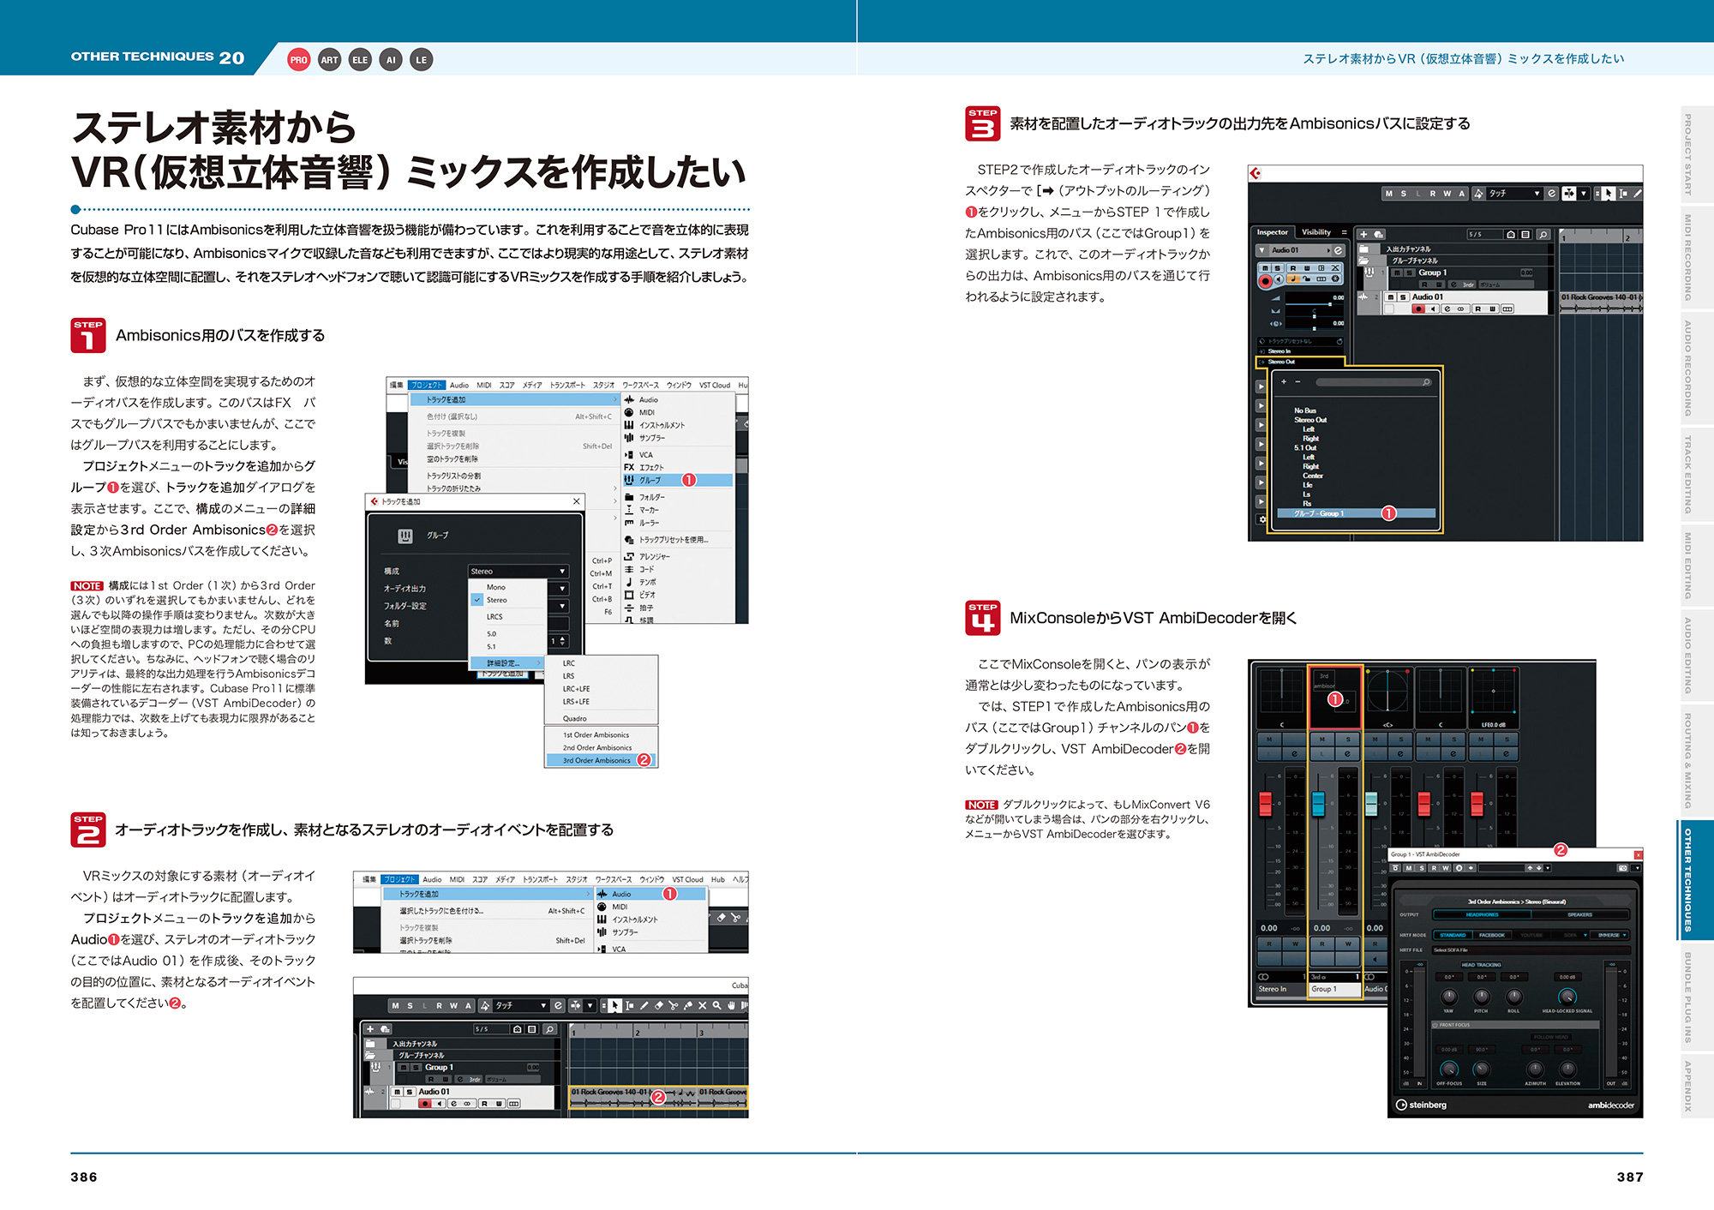Screen dimensions: 1714x1210
Task: Open タッチ automation mode dropdown in Step 3 toolbar
Action: 1515,194
